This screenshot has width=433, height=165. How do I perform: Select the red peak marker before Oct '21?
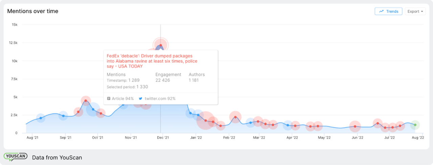point(86,101)
